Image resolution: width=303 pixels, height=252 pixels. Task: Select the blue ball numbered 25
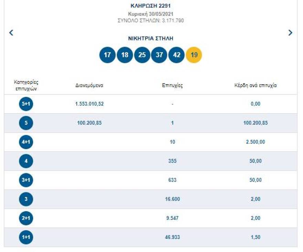point(142,55)
